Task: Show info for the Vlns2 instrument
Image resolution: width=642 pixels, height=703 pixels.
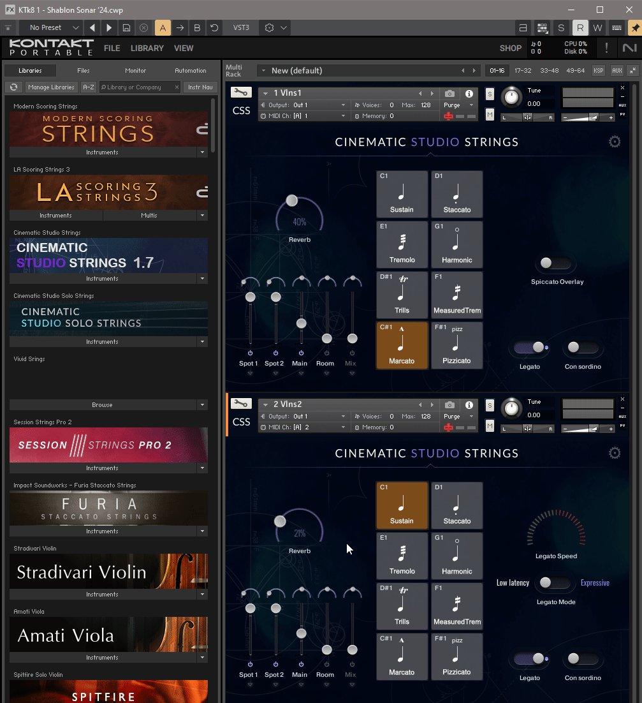Action: coord(469,405)
